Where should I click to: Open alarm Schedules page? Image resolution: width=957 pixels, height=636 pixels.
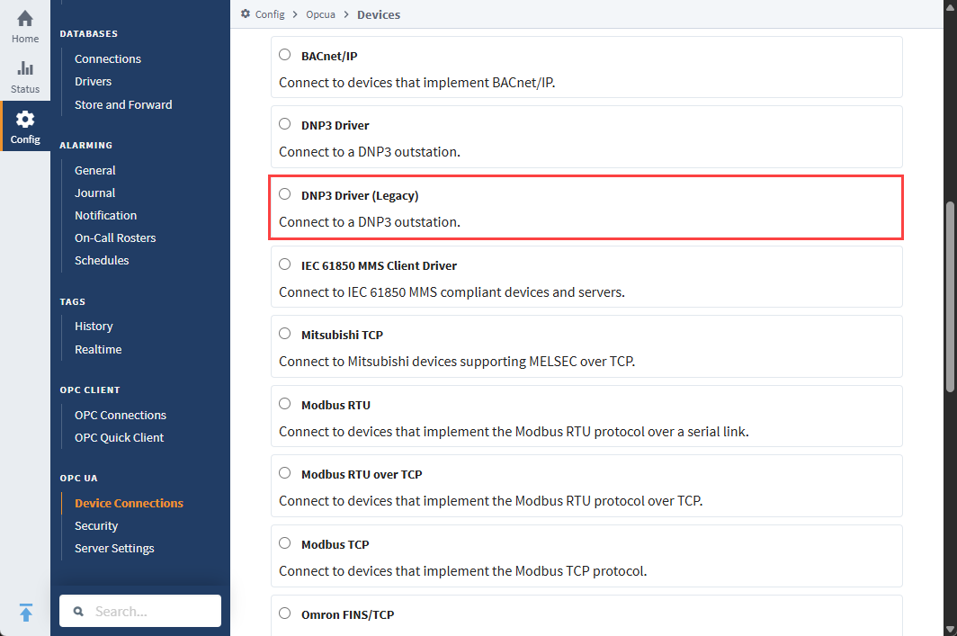[102, 261]
